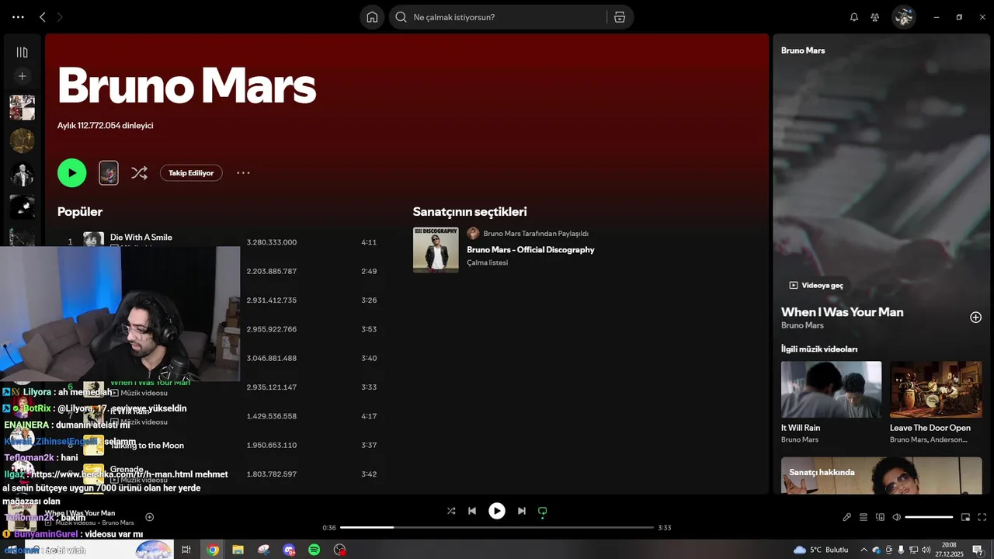Open Chrome from the taskbar

(x=212, y=550)
